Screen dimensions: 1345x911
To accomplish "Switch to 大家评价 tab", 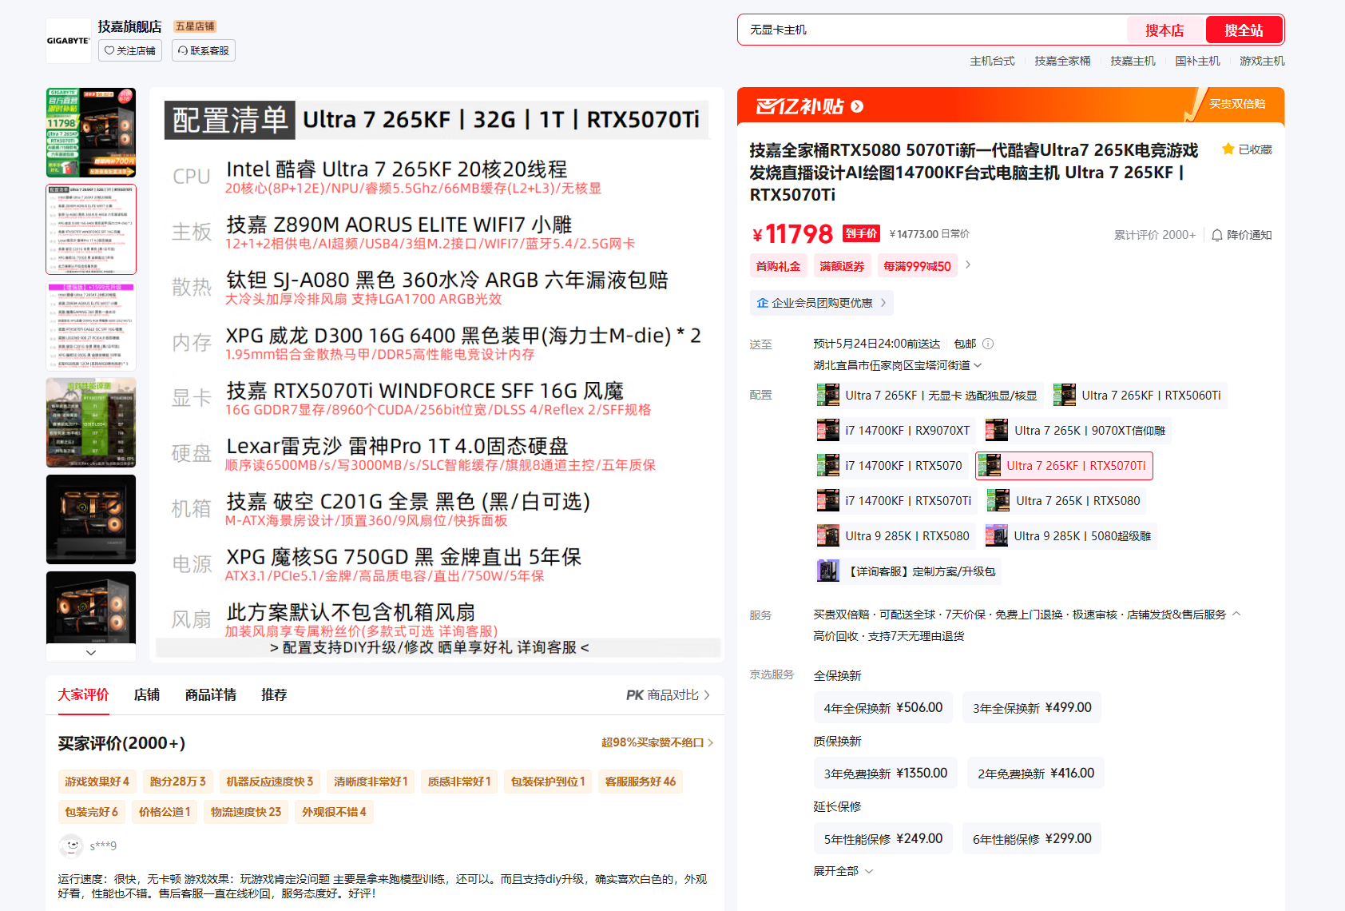I will pyautogui.click(x=83, y=694).
